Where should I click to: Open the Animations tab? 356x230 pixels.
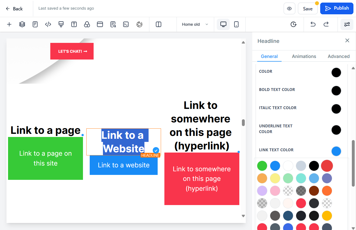point(304,56)
